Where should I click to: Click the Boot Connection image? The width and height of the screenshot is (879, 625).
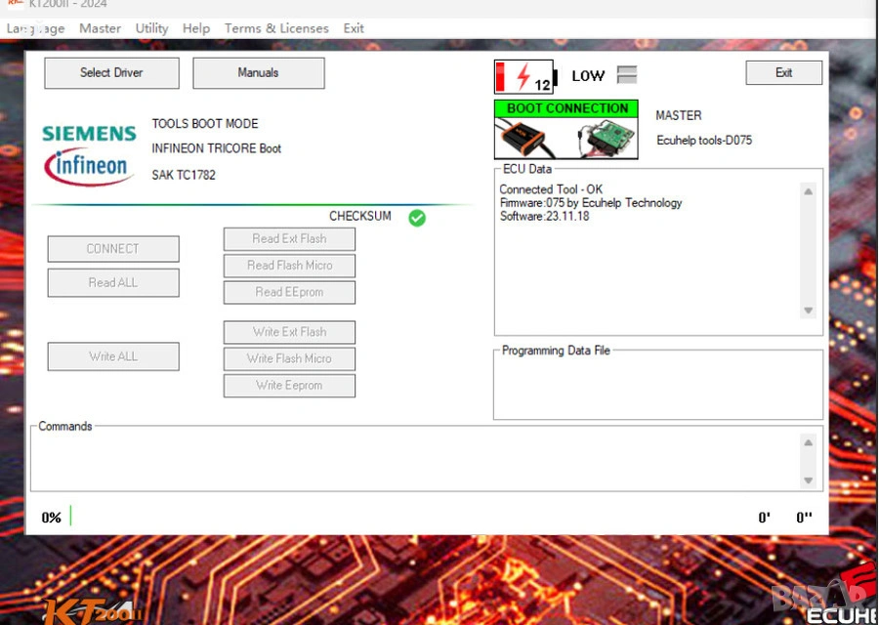point(566,130)
